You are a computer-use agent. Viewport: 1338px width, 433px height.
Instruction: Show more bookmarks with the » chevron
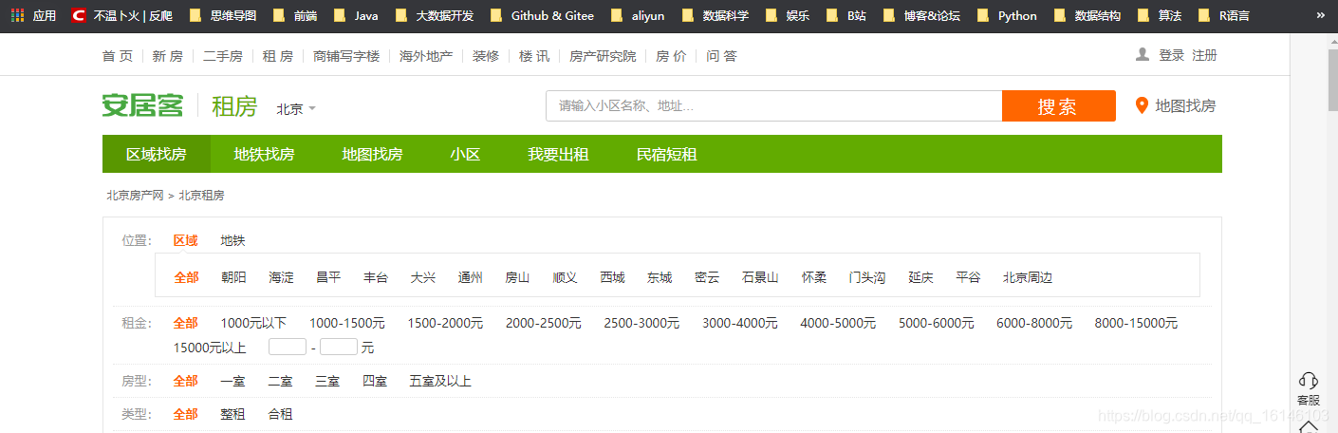coord(1320,16)
